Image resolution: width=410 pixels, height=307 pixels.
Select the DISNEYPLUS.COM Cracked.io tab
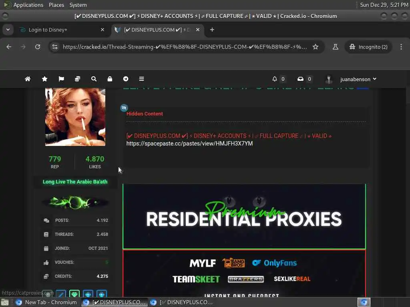click(x=158, y=30)
